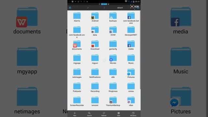
Task: Tap the Wi-Fi status bar icon
Action: click(x=126, y=1)
